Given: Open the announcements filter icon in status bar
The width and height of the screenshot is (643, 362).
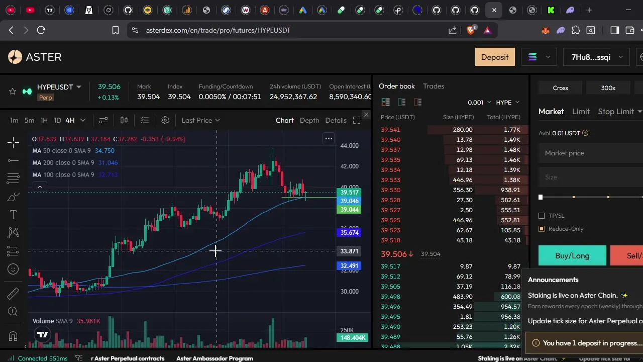Looking at the screenshot, I should pos(79,358).
